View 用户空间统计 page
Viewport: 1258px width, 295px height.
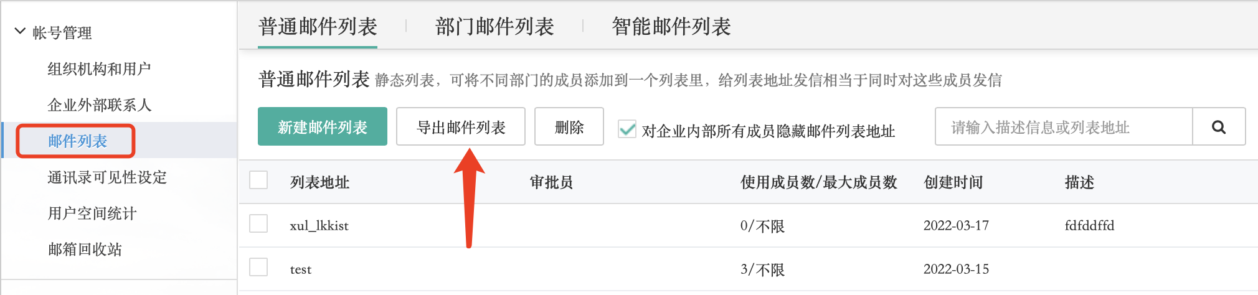coord(92,213)
